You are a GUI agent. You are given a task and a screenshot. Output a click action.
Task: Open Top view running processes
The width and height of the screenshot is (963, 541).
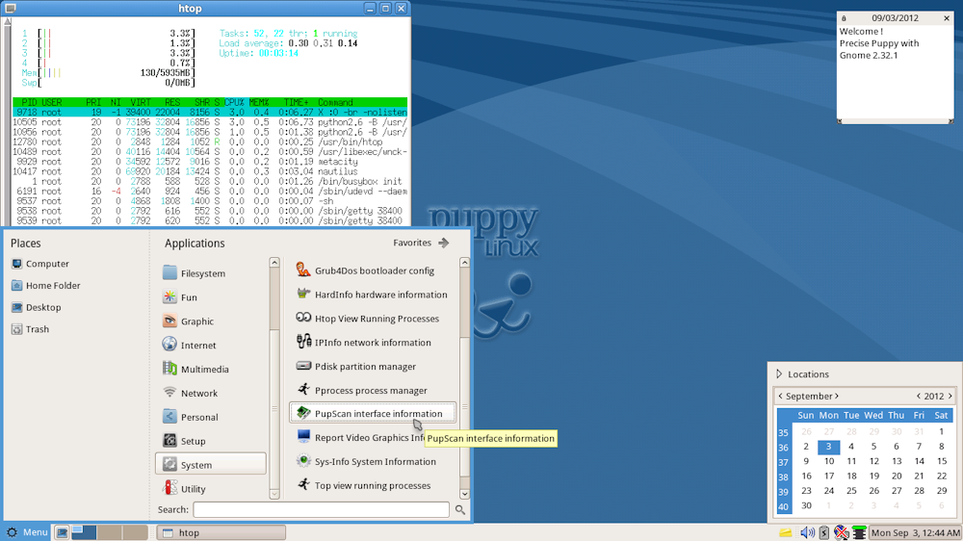pos(374,486)
